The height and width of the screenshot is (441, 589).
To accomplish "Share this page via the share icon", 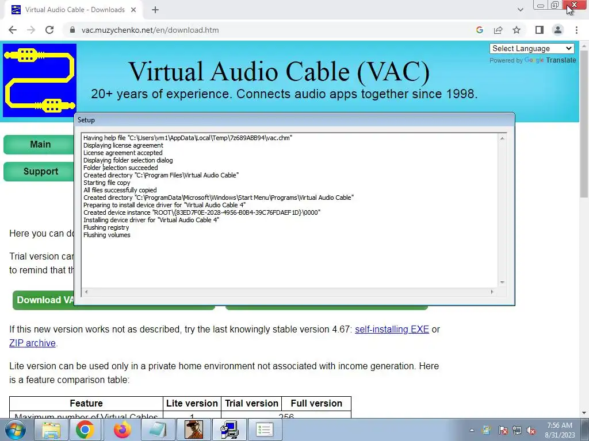I will click(498, 30).
